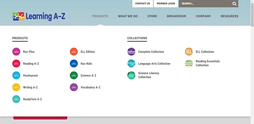Open the Breakroom menu
The width and height of the screenshot is (254, 124).
tap(177, 16)
